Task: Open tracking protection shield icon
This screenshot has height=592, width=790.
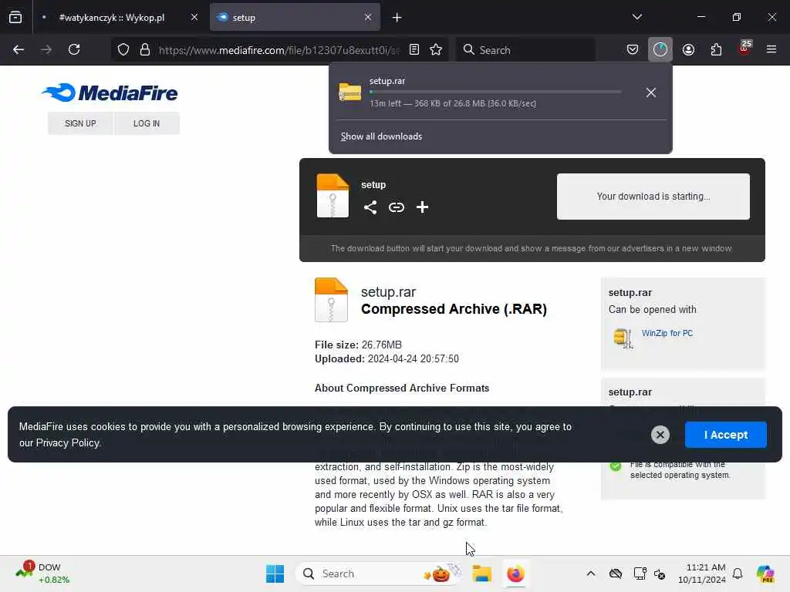Action: pos(123,49)
